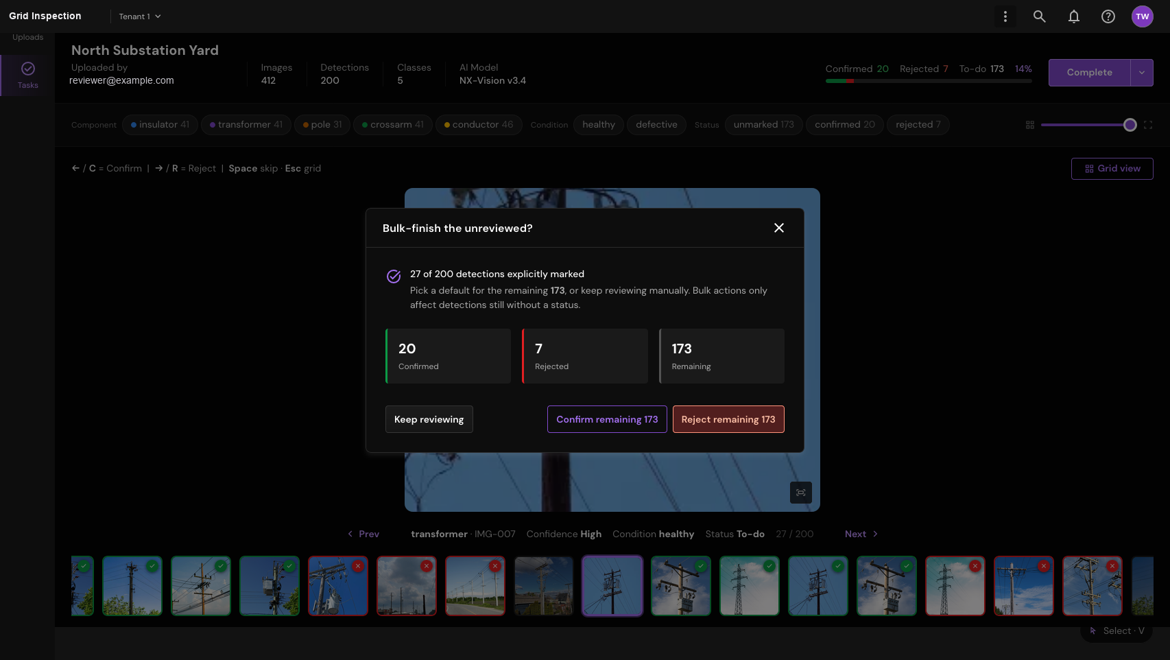Open the vertical three-dot more menu
Screen dimensions: 1170x660
[x=1005, y=16]
